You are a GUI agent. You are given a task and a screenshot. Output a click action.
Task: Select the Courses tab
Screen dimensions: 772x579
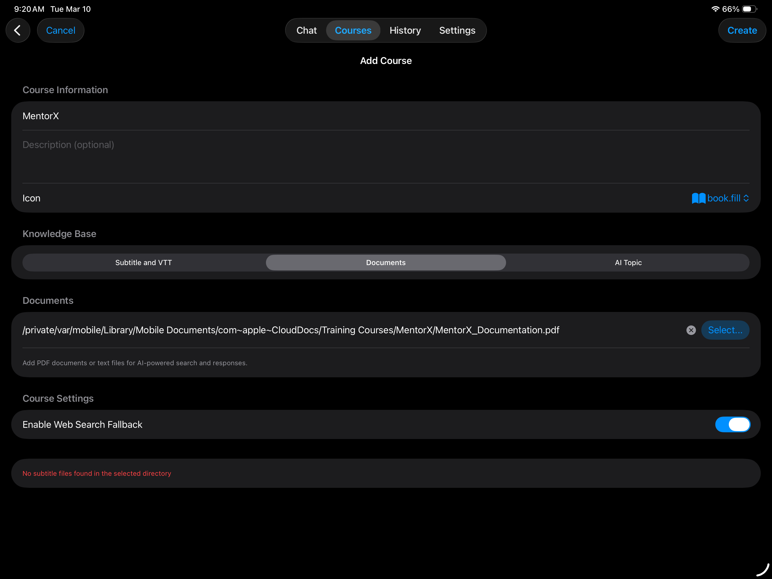(353, 30)
